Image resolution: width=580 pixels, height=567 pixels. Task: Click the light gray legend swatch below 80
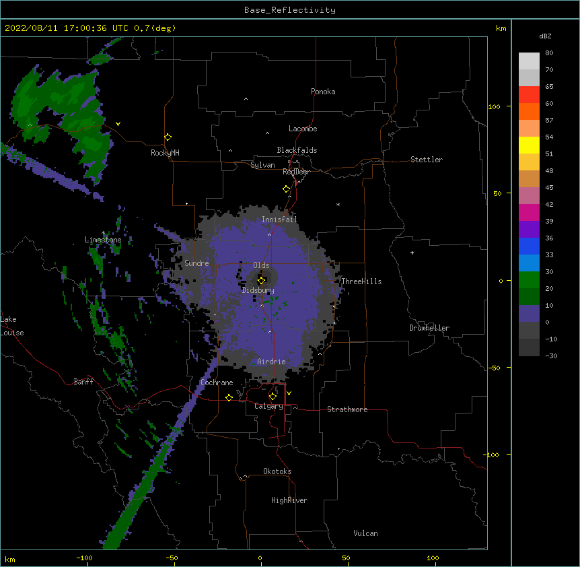tap(529, 61)
